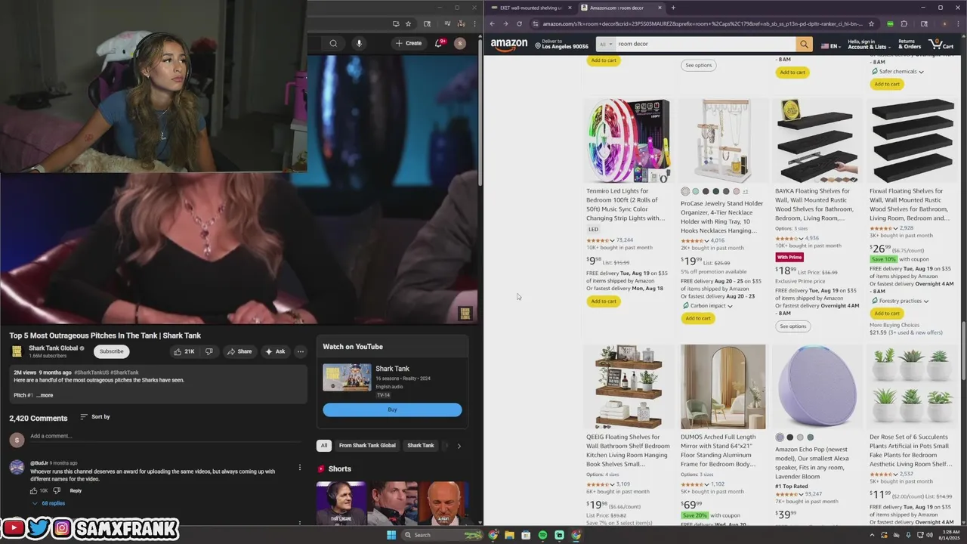Viewport: 967px width, 544px height.
Task: Click the Amazon search input field
Action: pos(704,44)
